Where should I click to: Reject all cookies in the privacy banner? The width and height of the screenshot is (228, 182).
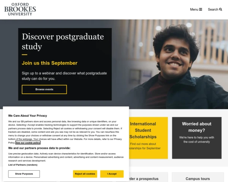[x=85, y=174]
